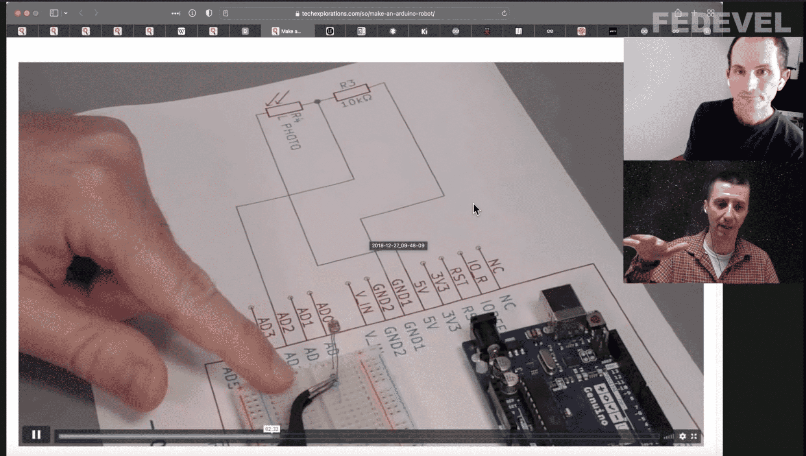Open a new tab with plus button
This screenshot has height=456, width=806.
[694, 13]
